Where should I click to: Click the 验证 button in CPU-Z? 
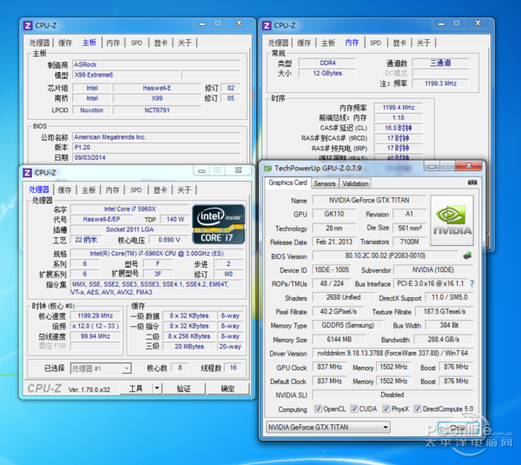[x=183, y=389]
